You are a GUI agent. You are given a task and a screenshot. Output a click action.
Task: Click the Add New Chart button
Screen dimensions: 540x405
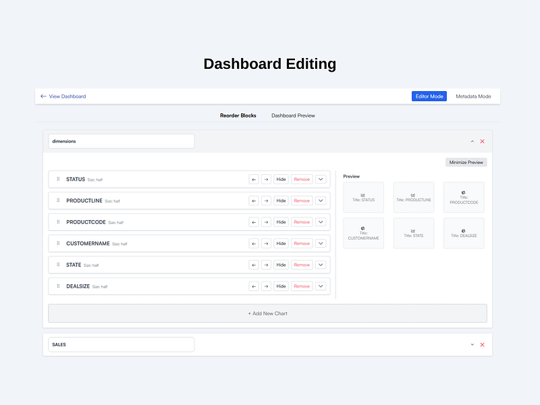tap(267, 313)
